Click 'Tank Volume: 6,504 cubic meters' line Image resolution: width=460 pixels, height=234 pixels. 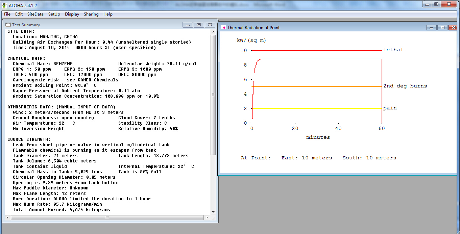(x=55, y=161)
